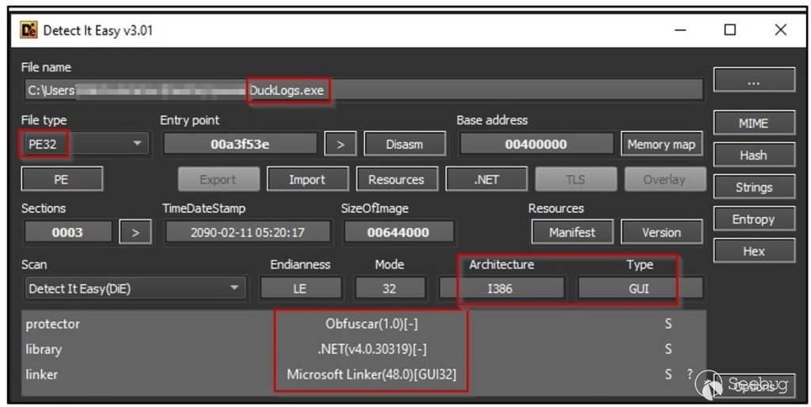Click the protector label in results
Screen dimensions: 811x407
pyautogui.click(x=53, y=325)
